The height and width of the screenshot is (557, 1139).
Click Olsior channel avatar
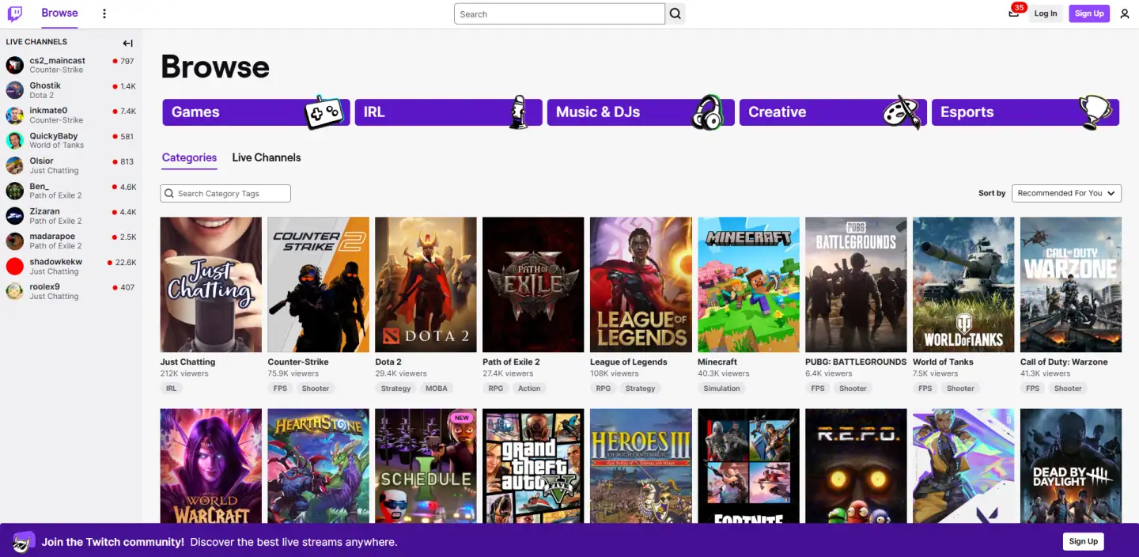pos(15,165)
